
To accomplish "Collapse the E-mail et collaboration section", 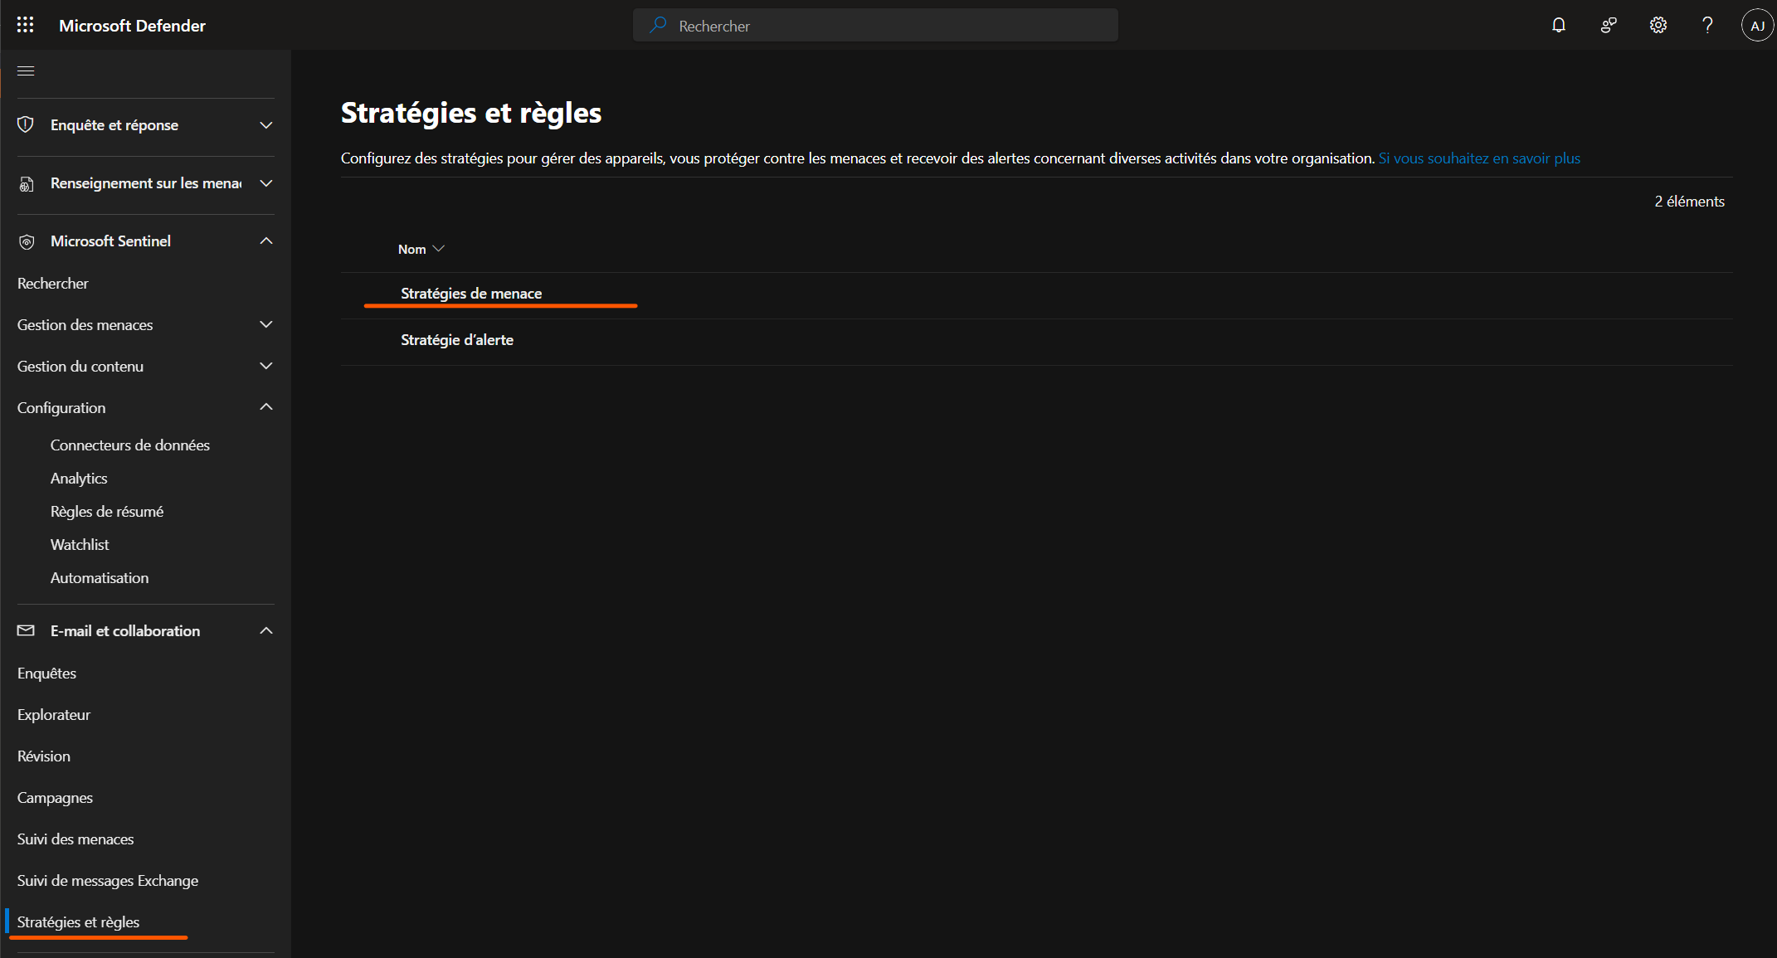I will [x=146, y=631].
